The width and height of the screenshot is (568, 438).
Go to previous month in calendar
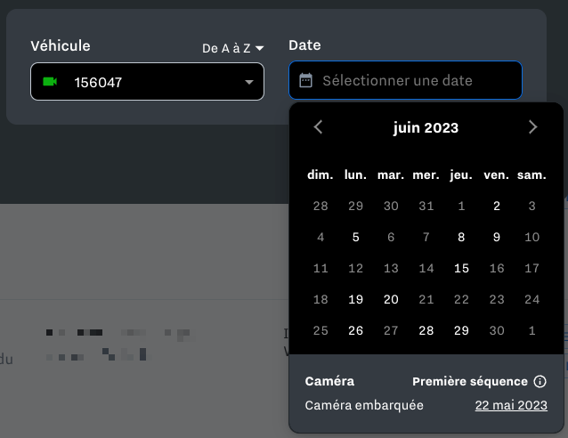(319, 127)
